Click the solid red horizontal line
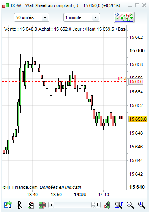149x212 pixels. coord(64,110)
